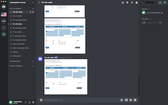Open the Chennai VAC appointment screenshot

66,77
